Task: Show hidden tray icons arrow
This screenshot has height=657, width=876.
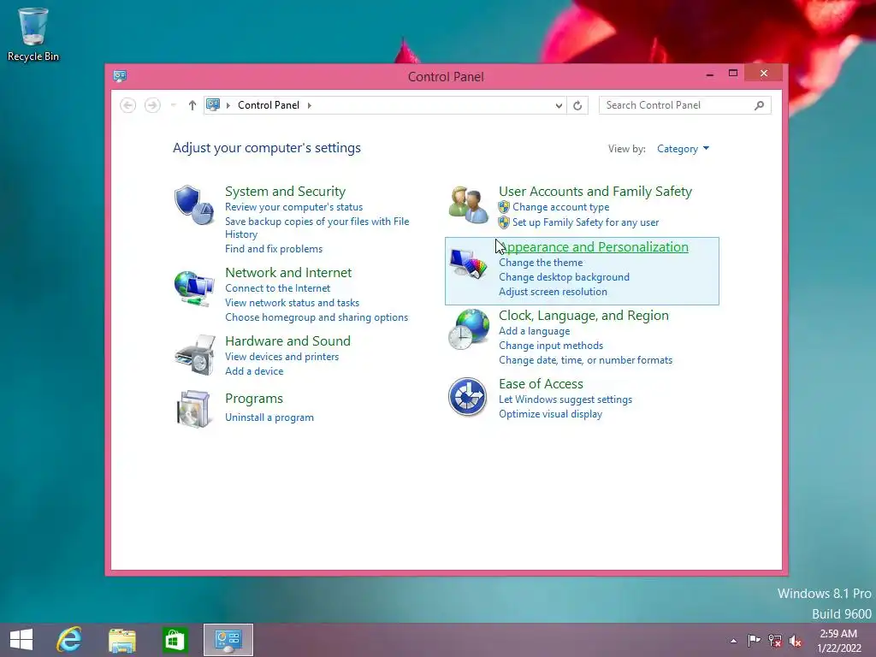Action: click(x=733, y=641)
